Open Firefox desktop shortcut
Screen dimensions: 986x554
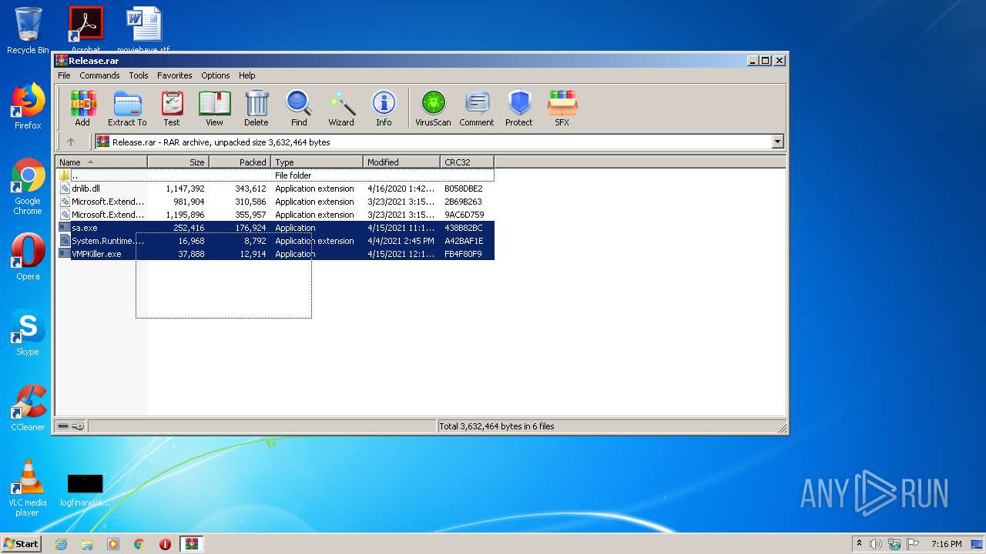(28, 106)
